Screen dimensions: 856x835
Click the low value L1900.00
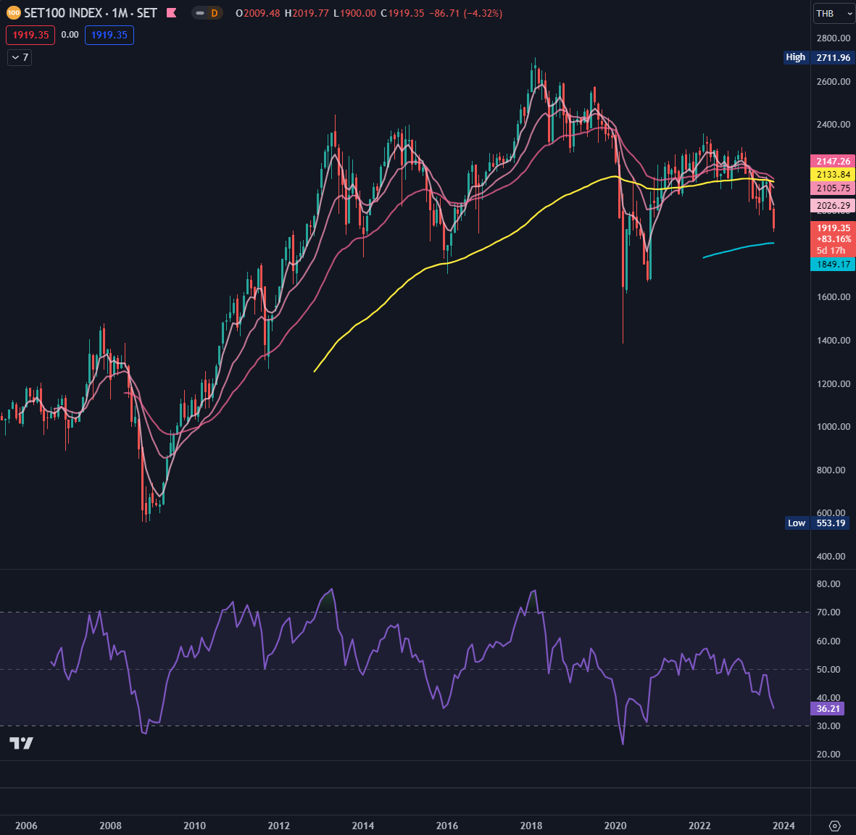click(355, 13)
